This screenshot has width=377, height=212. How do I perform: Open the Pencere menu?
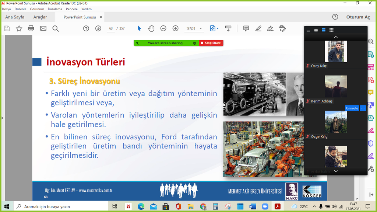tap(72, 9)
